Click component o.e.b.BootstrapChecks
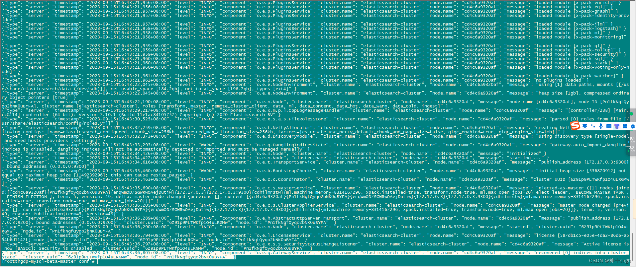Viewport: 636px width, 267px height. click(284, 171)
